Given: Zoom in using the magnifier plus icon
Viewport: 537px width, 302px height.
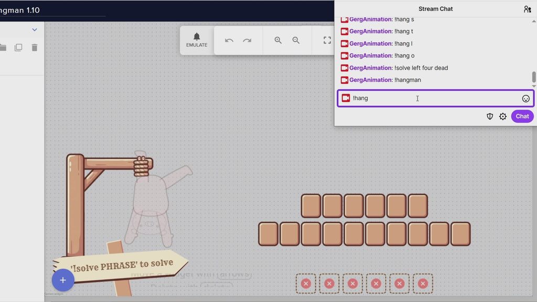Looking at the screenshot, I should tap(277, 40).
